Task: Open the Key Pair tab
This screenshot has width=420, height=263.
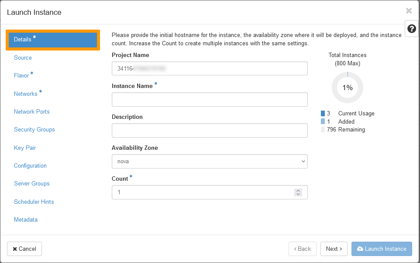Action: [x=25, y=148]
